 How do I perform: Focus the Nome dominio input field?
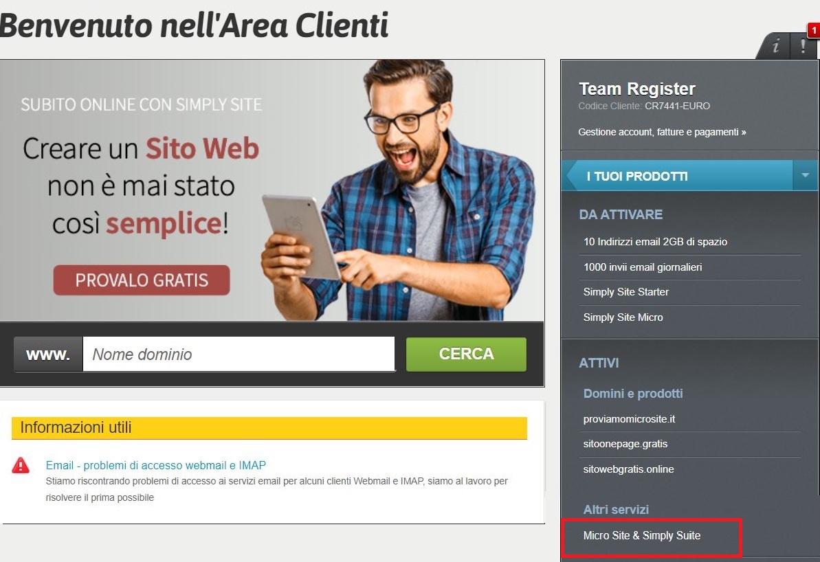(x=239, y=354)
